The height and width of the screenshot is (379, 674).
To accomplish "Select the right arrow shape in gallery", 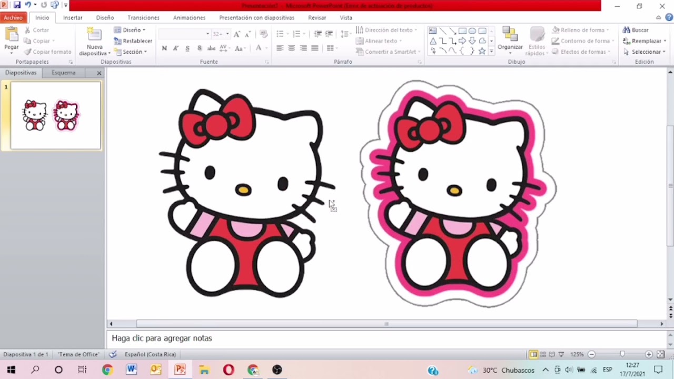I will pyautogui.click(x=462, y=41).
